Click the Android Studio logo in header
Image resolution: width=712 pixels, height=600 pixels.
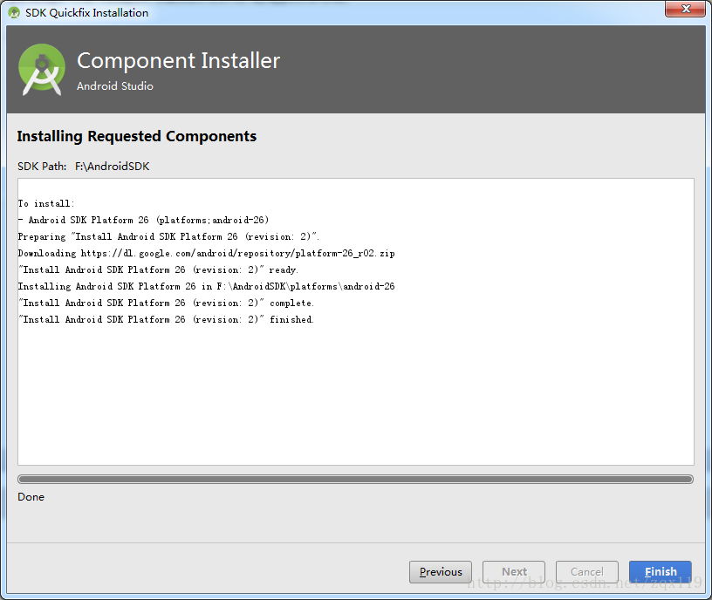pyautogui.click(x=42, y=70)
